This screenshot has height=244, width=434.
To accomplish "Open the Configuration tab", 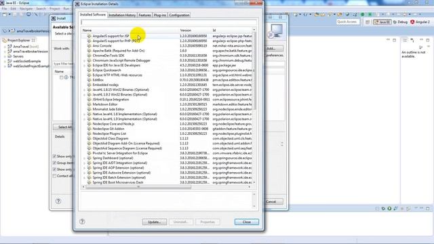I will (179, 15).
